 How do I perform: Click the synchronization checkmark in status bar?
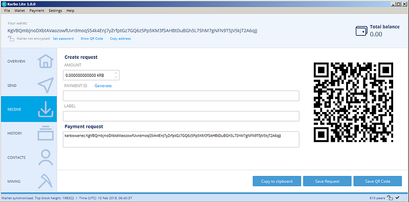pos(398,197)
